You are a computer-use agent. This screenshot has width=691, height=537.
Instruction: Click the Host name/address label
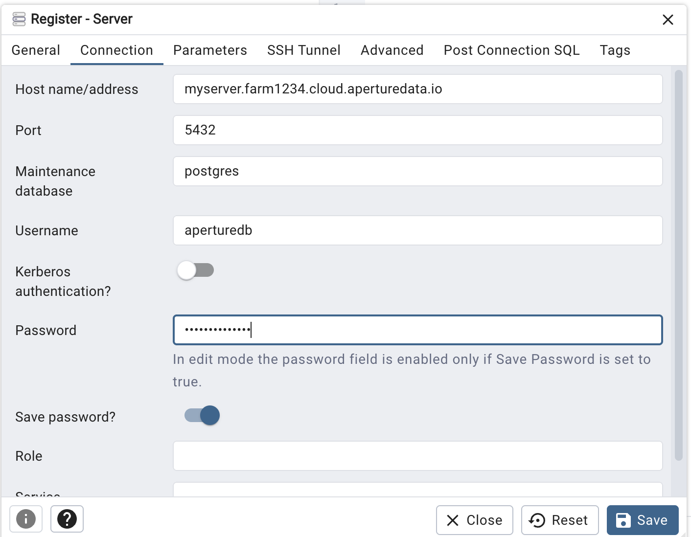click(77, 89)
